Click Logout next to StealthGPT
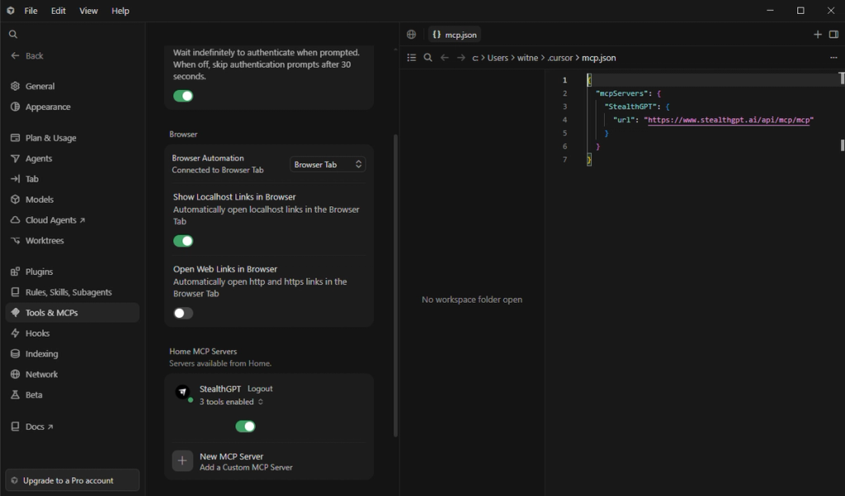 260,389
